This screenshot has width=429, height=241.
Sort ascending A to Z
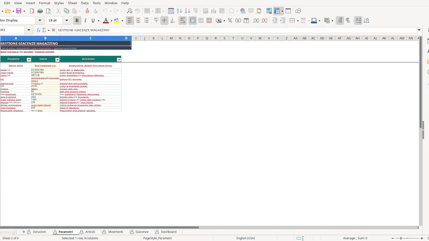point(179,11)
